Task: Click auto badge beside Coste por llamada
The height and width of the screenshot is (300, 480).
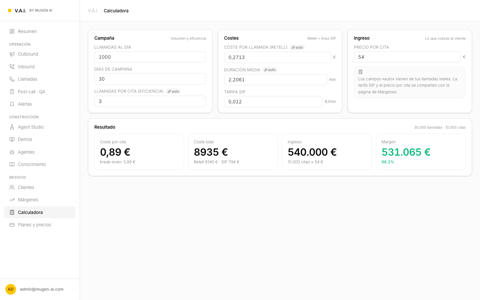Action: [x=297, y=47]
